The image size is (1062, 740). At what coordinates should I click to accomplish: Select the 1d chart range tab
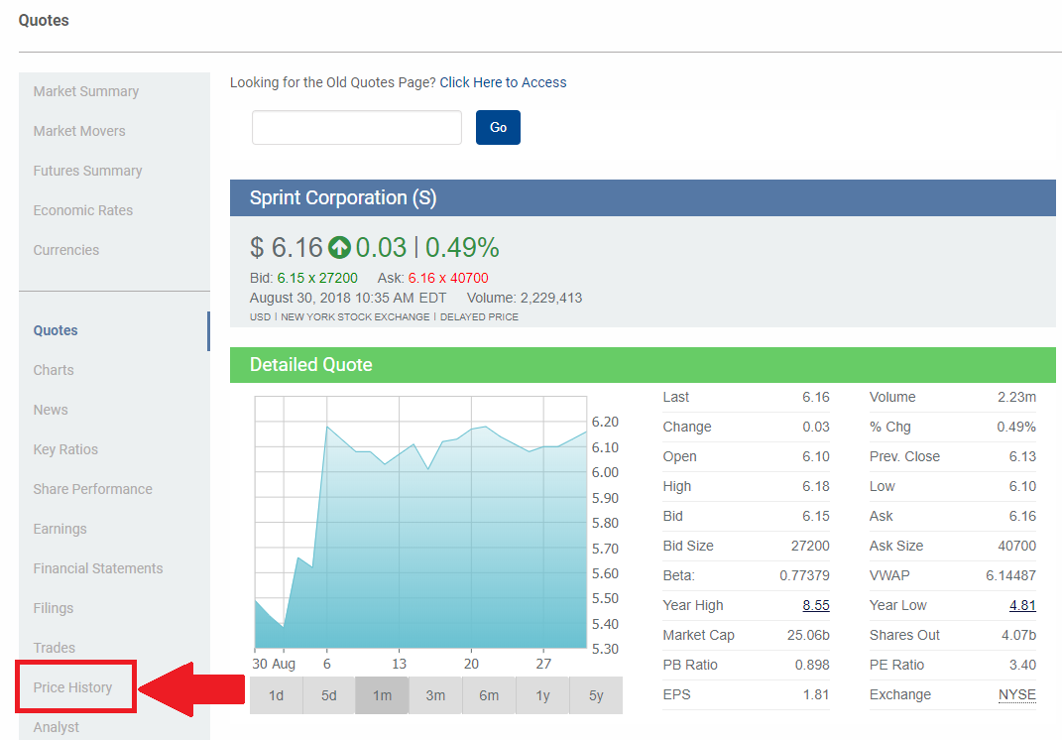coord(277,695)
